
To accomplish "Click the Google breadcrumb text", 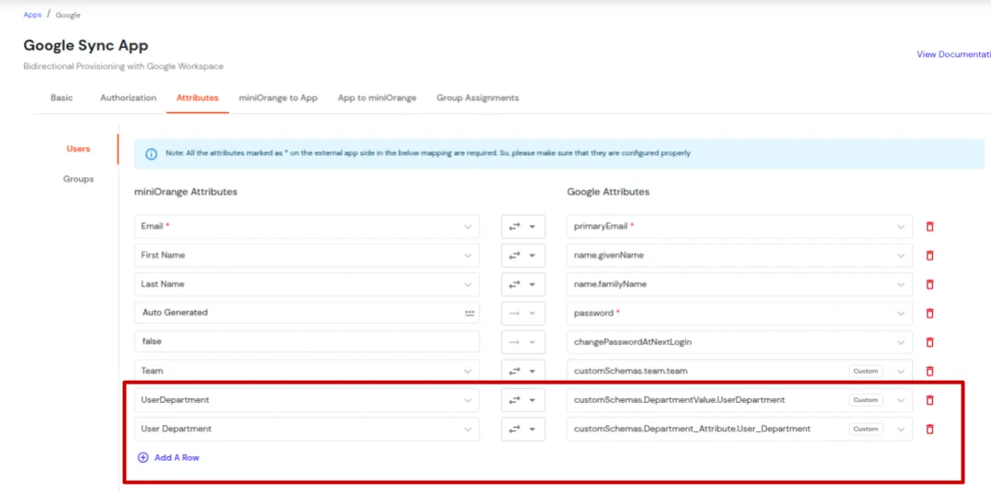I will point(68,15).
